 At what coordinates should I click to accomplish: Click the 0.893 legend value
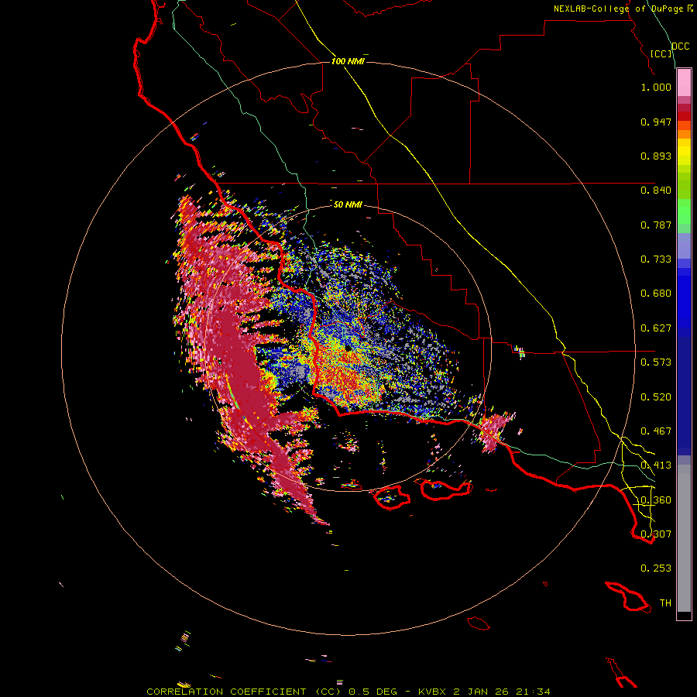tap(656, 156)
